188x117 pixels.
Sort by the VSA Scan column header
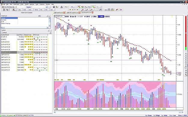click(x=41, y=35)
